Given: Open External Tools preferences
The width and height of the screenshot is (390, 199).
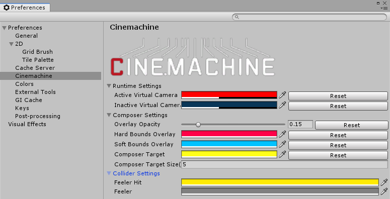Looking at the screenshot, I should point(35,92).
